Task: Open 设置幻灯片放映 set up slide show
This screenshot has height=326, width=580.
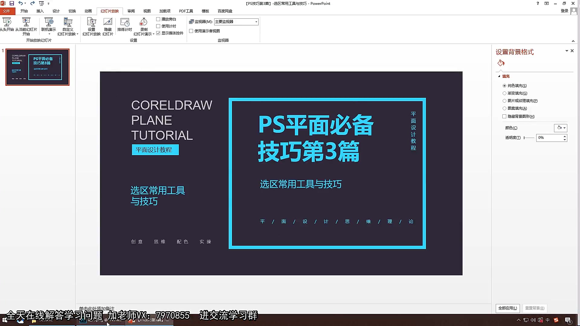Action: pyautogui.click(x=92, y=27)
